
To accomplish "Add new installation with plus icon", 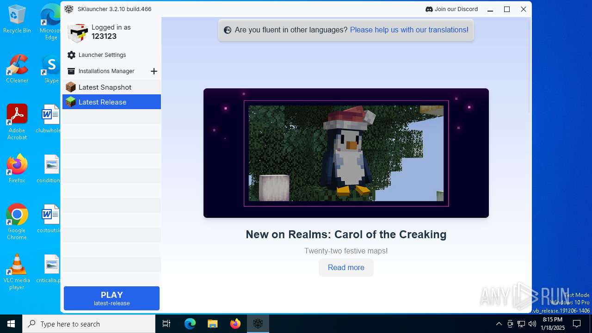I will [154, 71].
